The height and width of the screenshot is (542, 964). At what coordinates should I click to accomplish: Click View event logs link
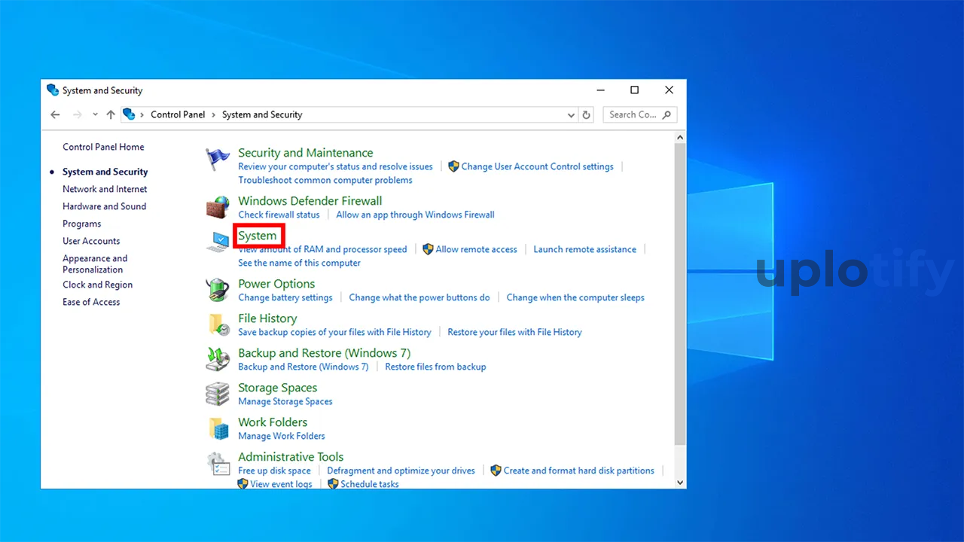coord(281,484)
